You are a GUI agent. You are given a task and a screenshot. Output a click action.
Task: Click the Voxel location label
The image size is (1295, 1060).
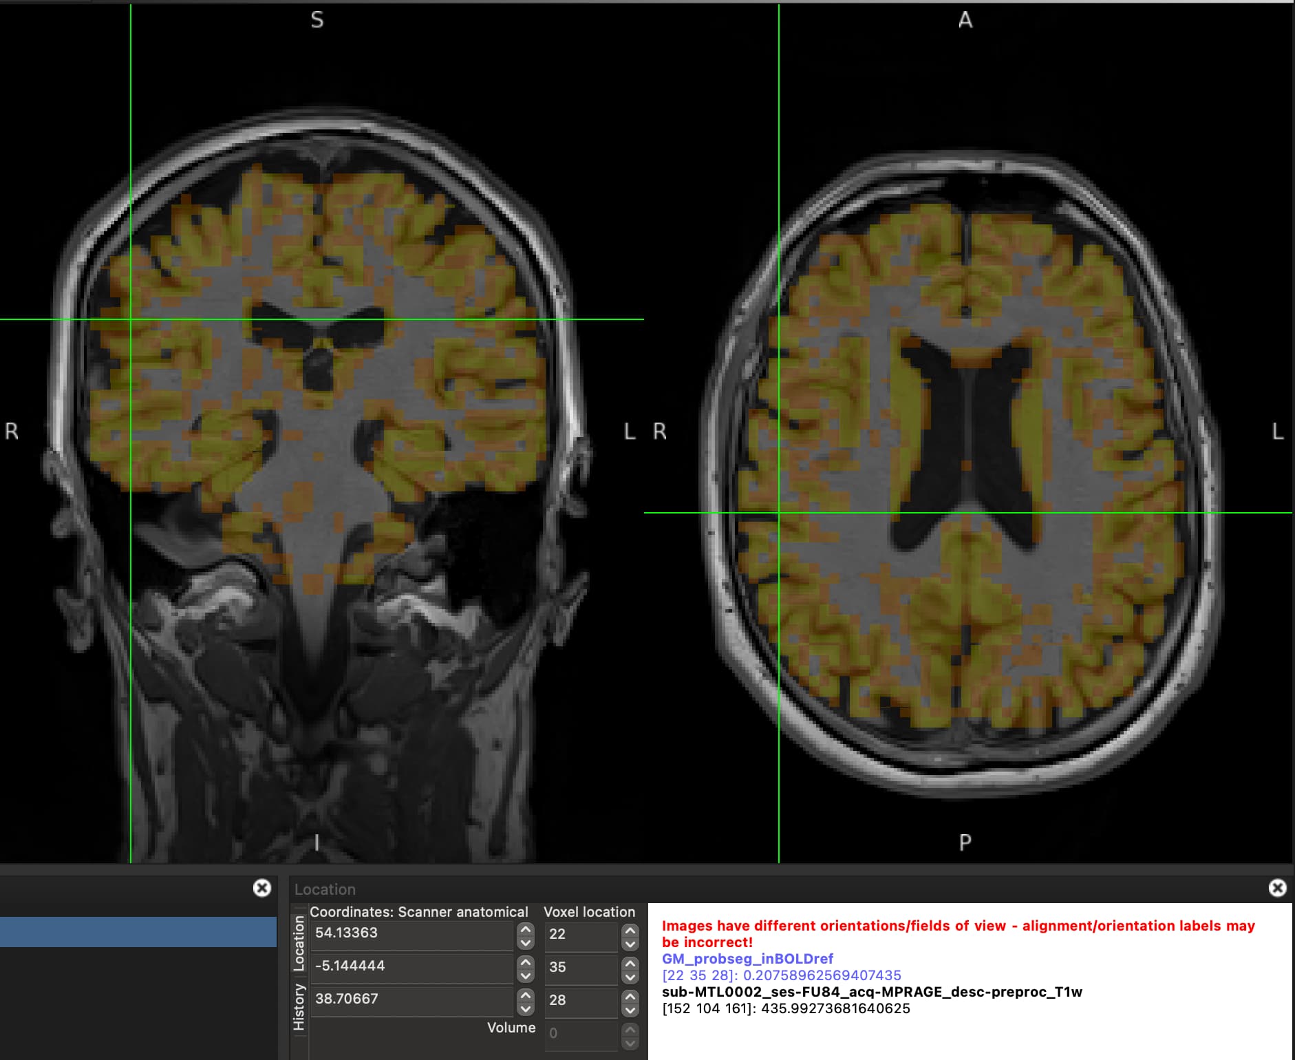pos(590,912)
